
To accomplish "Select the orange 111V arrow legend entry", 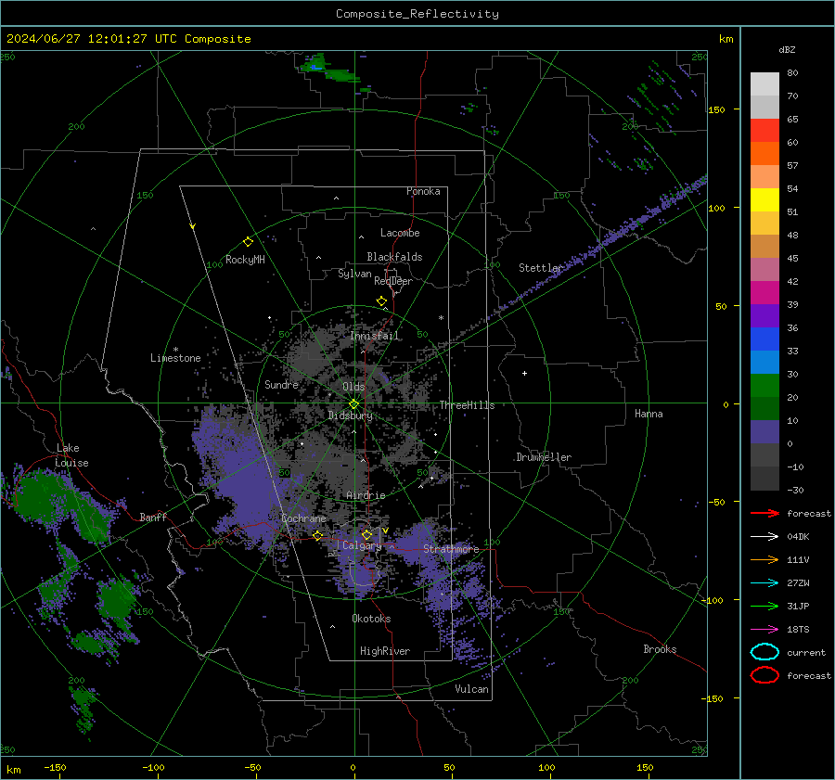I will click(x=764, y=559).
